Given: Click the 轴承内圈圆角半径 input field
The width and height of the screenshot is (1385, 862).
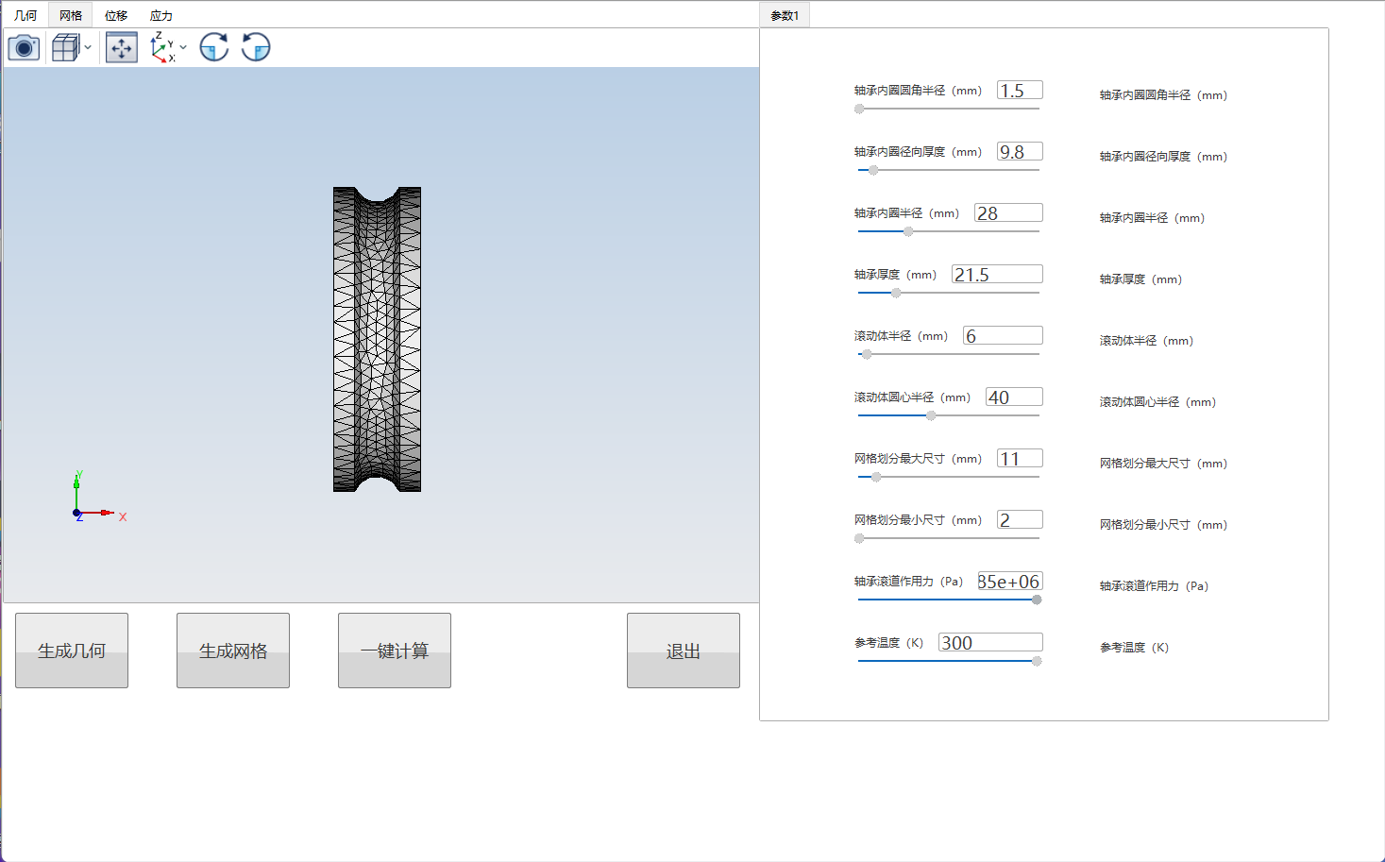Looking at the screenshot, I should coord(1020,91).
